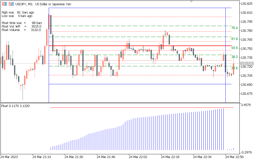257x160 pixels.
Task: Click the Float indicator label in subwindow
Action: 16,106
